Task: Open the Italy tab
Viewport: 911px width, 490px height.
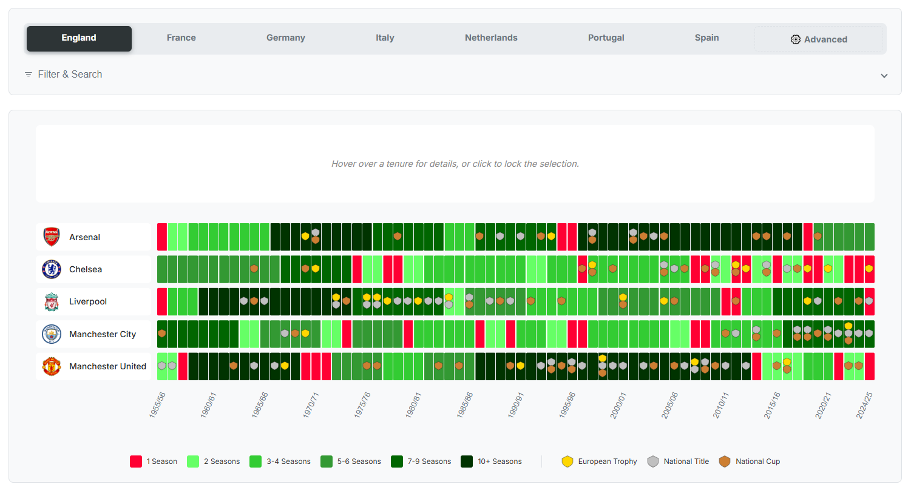Action: point(385,38)
